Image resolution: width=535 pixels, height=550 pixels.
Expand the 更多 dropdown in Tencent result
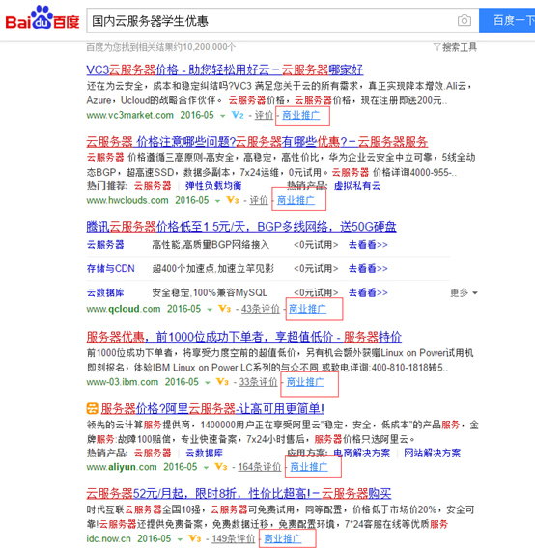click(x=464, y=292)
